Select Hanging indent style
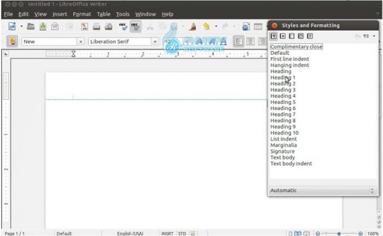The image size is (383, 236). pos(290,65)
